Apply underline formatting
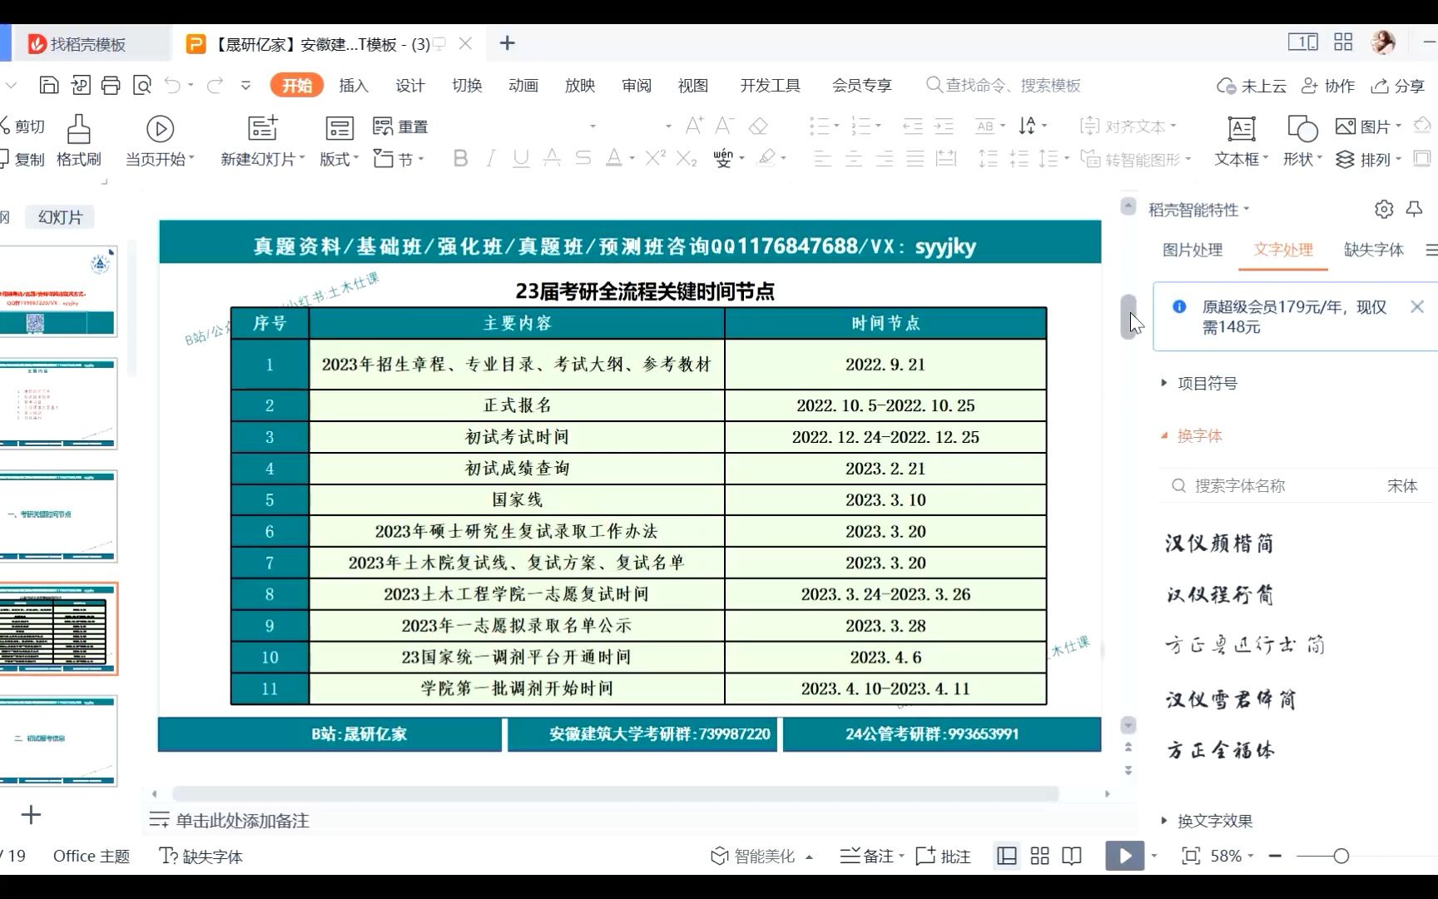This screenshot has width=1438, height=899. 521,158
